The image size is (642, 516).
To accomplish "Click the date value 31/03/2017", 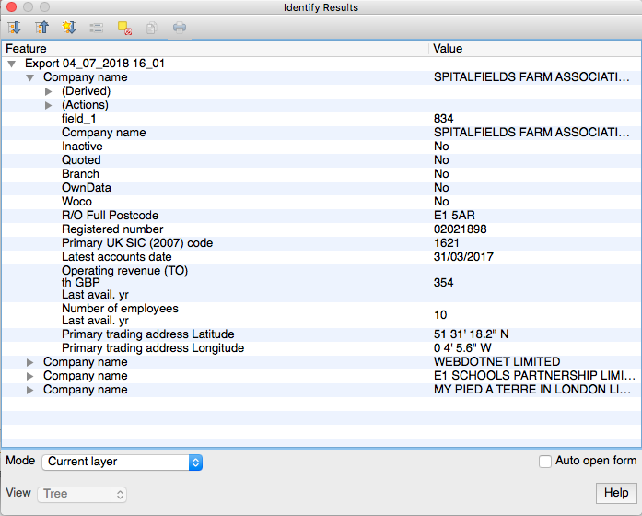I will click(x=463, y=257).
